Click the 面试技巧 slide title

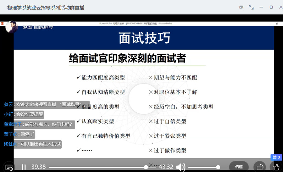144,38
